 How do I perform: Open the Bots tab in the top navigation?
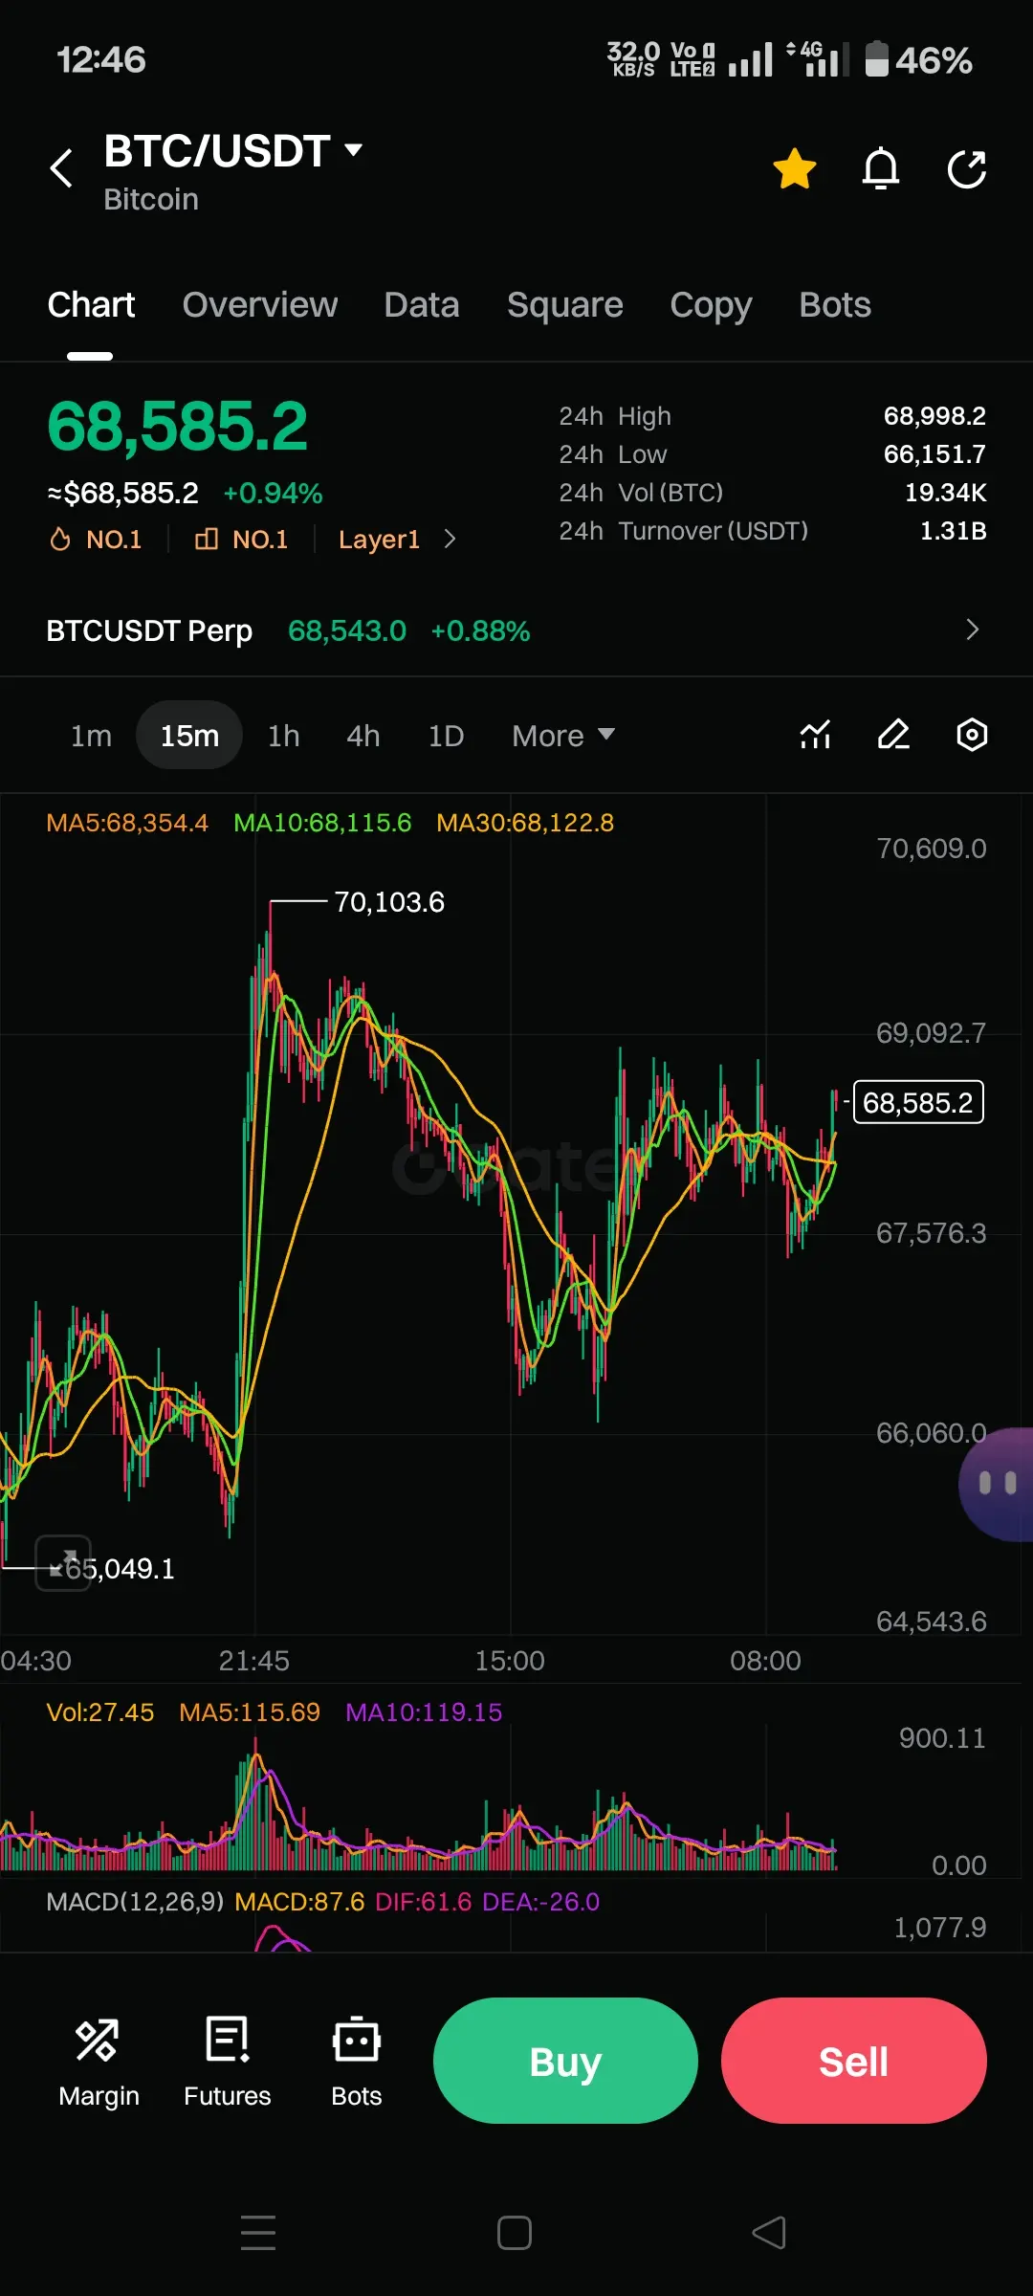coord(835,304)
